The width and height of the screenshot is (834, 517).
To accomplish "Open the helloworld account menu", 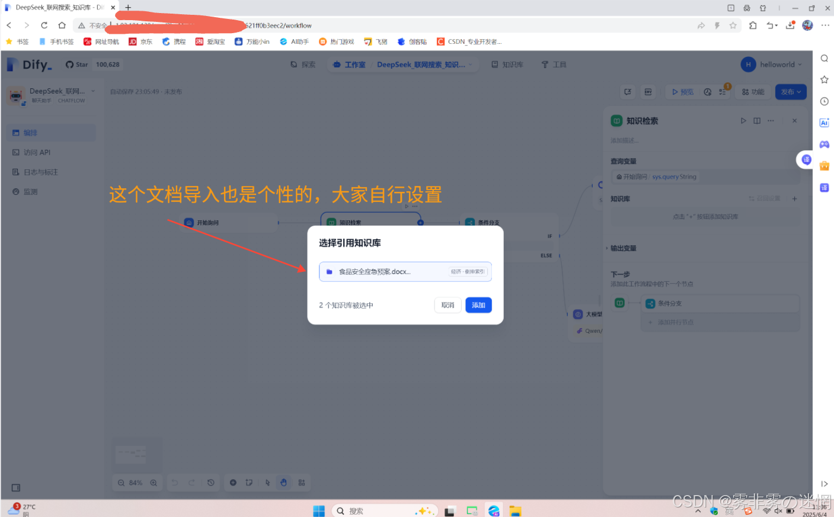I will tap(771, 65).
